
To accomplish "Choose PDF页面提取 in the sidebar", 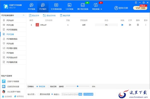I will pyautogui.click(x=13, y=30).
